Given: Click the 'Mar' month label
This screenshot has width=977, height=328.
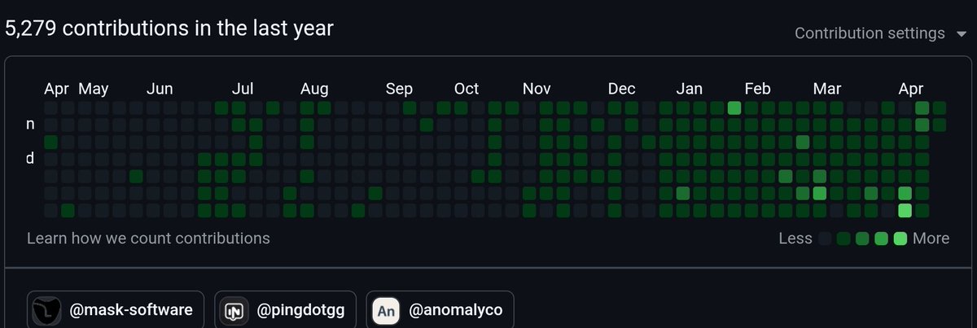Looking at the screenshot, I should coord(827,89).
